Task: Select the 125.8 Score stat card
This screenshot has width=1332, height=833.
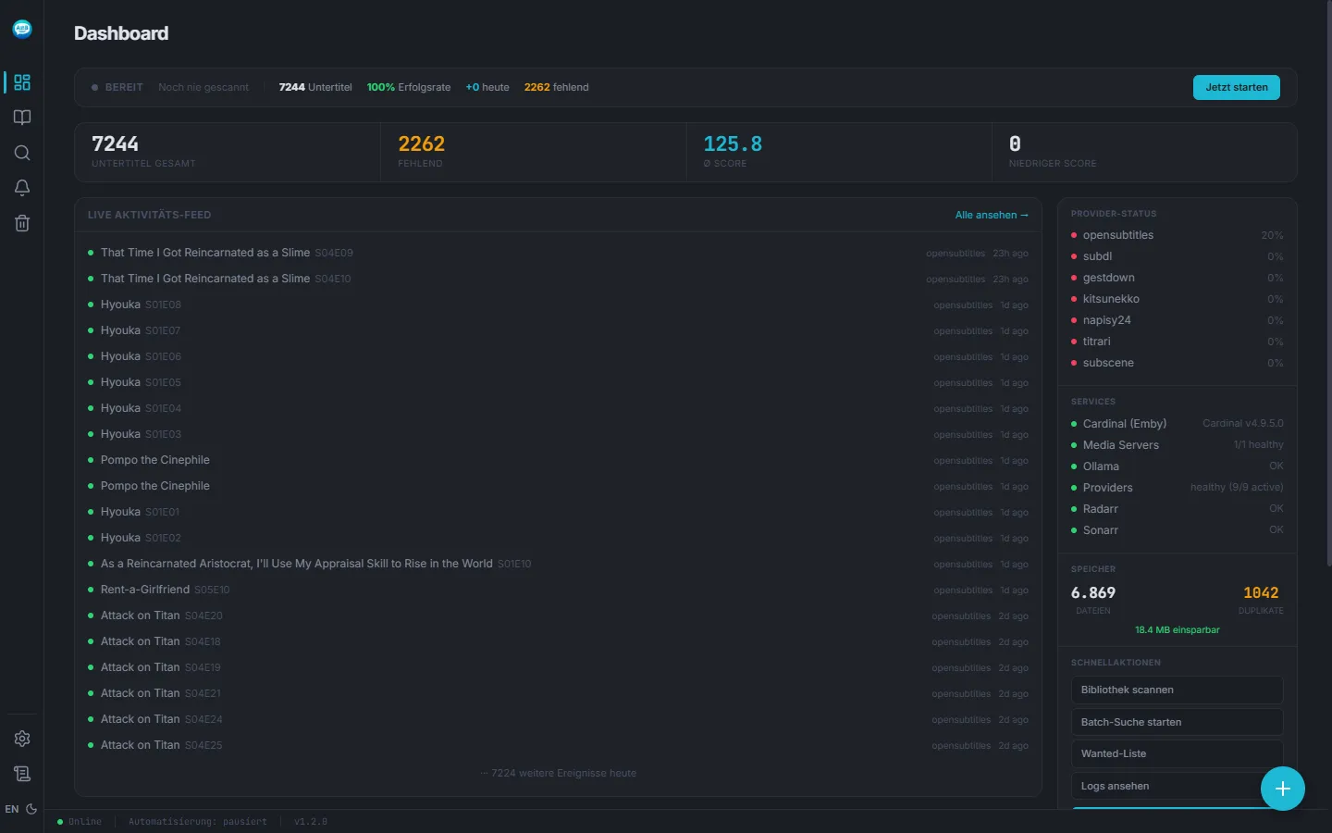Action: tap(840, 152)
